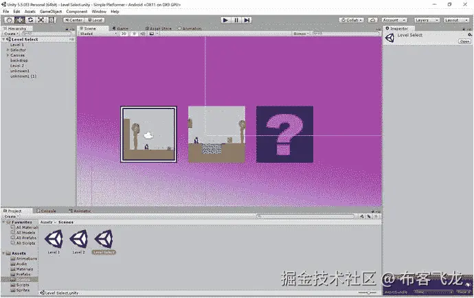The image size is (474, 298).
Task: Click the Inspector Open button
Action: [464, 41]
